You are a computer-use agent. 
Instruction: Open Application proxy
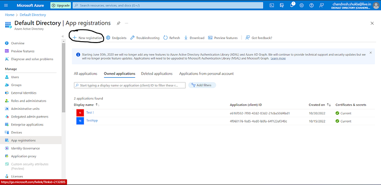(24, 156)
